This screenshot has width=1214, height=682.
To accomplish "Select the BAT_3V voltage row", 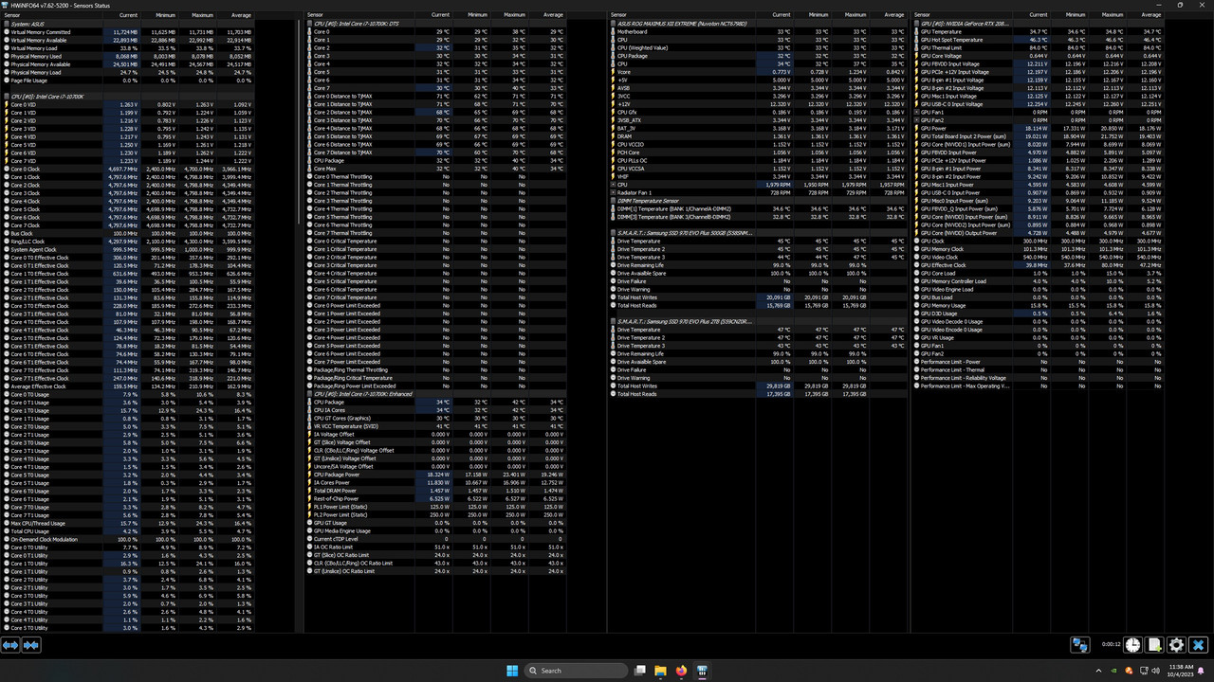I will coord(758,128).
